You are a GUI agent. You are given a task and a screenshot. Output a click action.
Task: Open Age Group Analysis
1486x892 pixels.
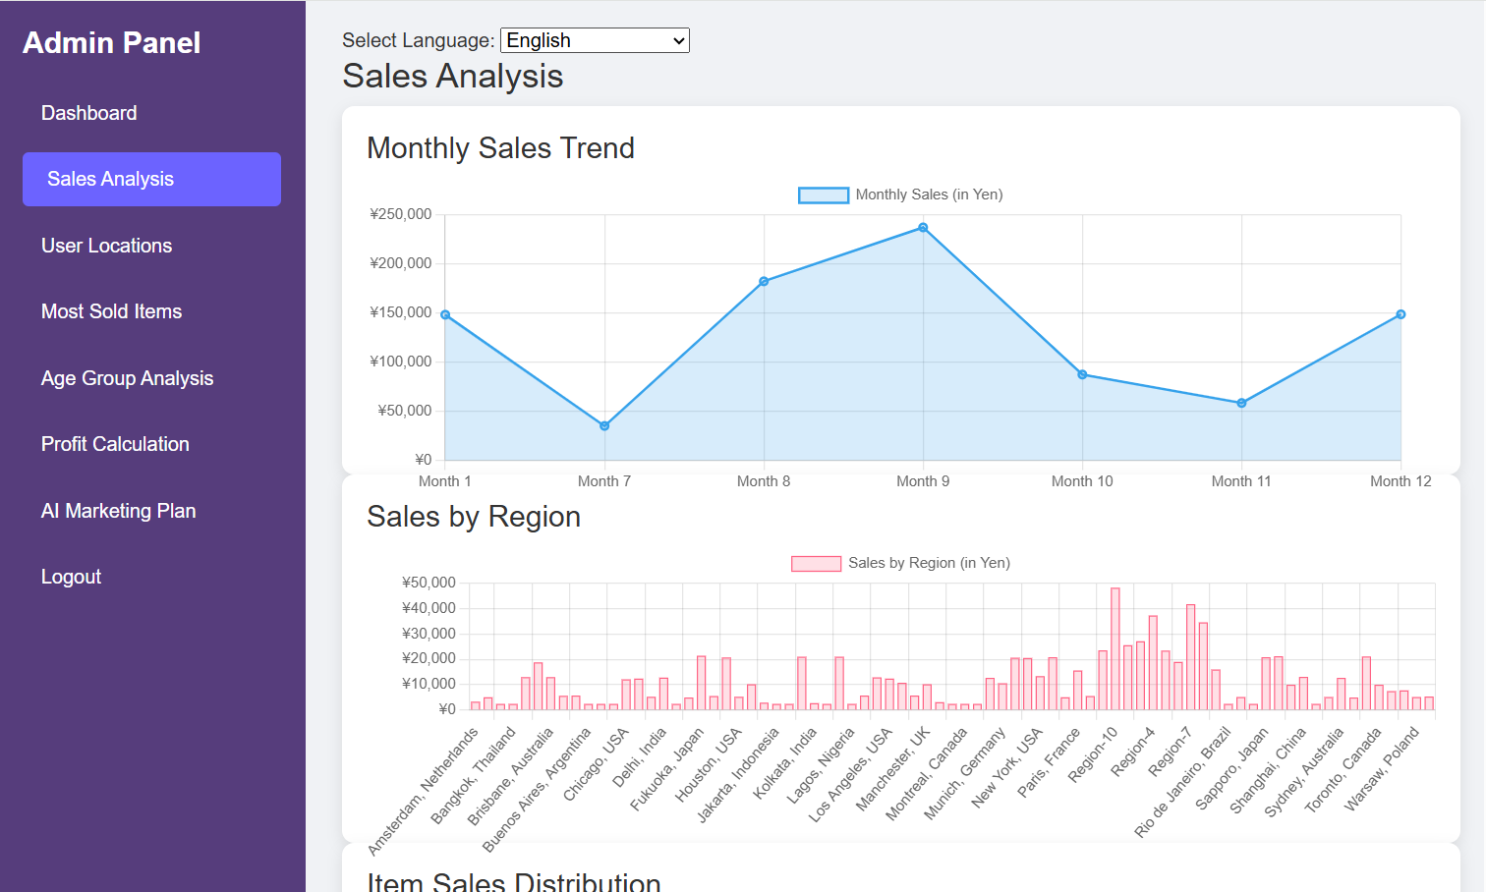pyautogui.click(x=127, y=378)
